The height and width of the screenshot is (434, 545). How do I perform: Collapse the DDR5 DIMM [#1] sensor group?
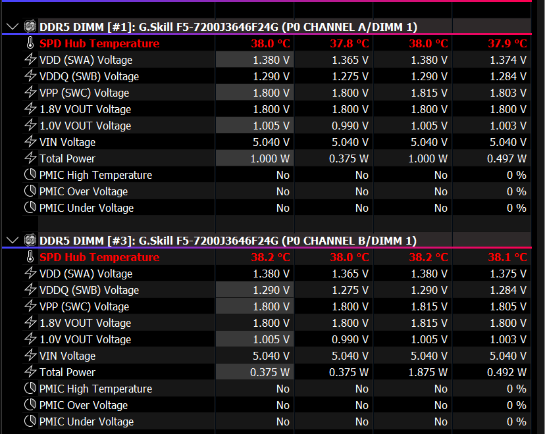click(x=13, y=26)
